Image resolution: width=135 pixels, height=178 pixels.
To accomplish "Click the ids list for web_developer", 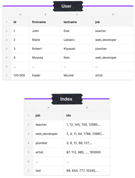I will click(x=87, y=134).
